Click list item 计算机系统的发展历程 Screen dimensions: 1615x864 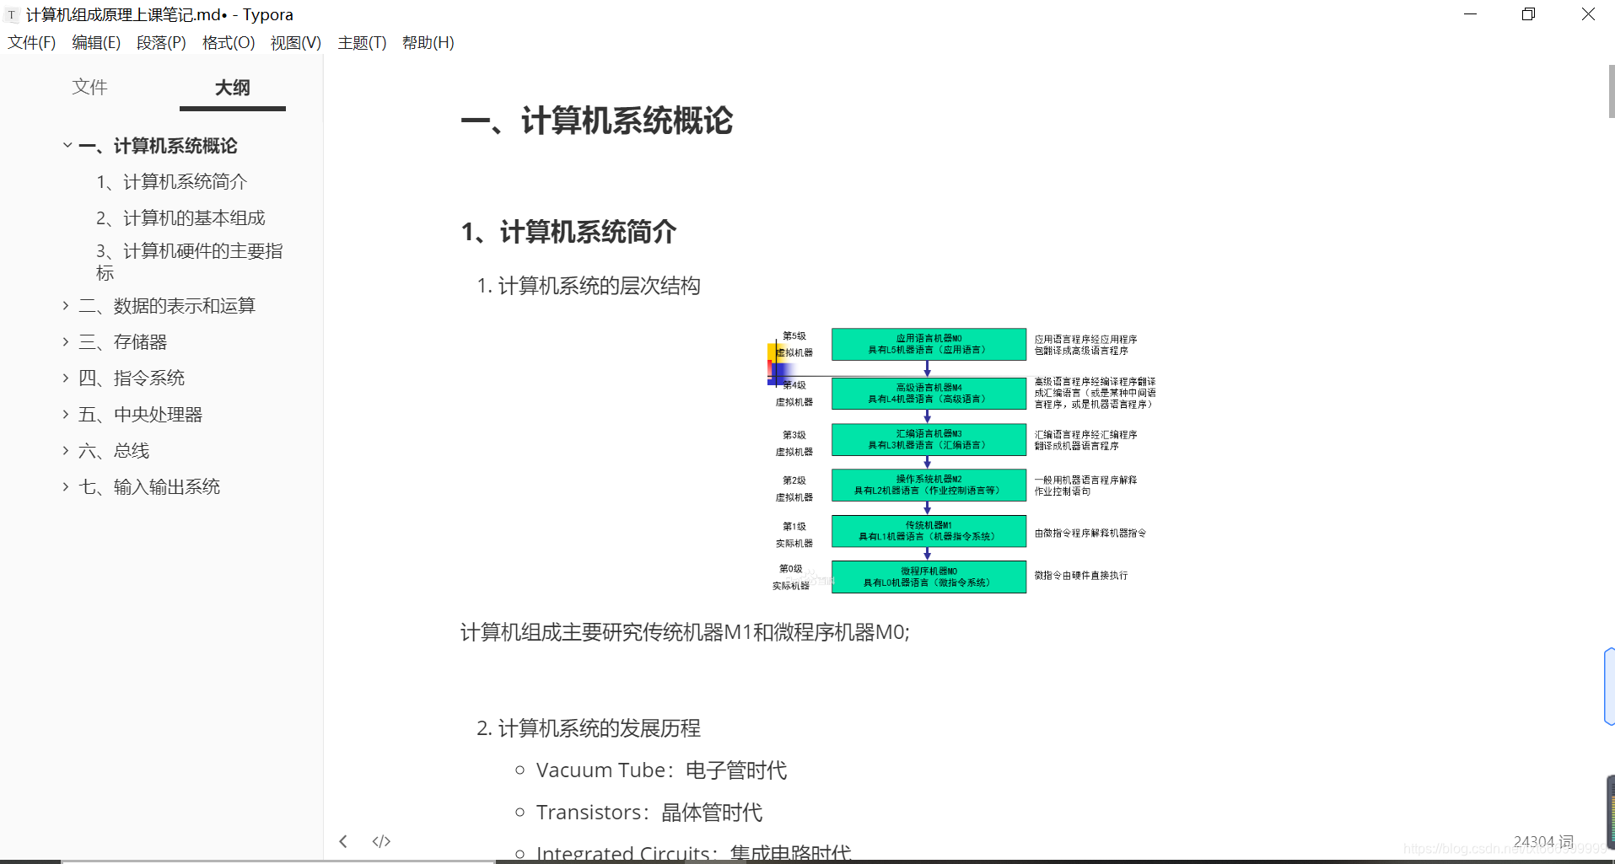[x=599, y=728]
